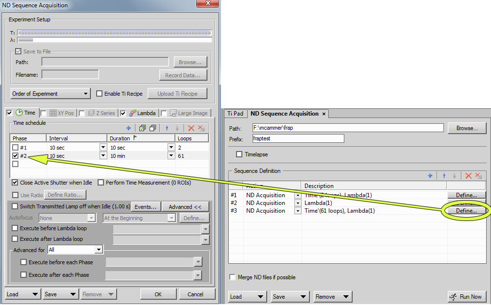The height and width of the screenshot is (305, 491).
Task: Remove all actions in Sequence Definition
Action: click(478, 176)
